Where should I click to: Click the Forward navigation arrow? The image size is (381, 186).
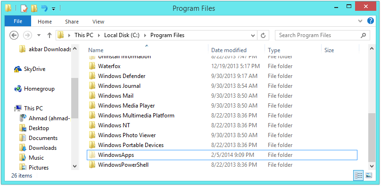pyautogui.click(x=27, y=35)
